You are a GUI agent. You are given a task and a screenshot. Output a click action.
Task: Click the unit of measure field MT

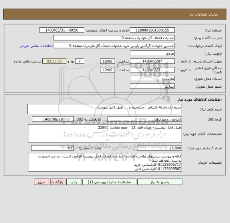(x=52, y=148)
